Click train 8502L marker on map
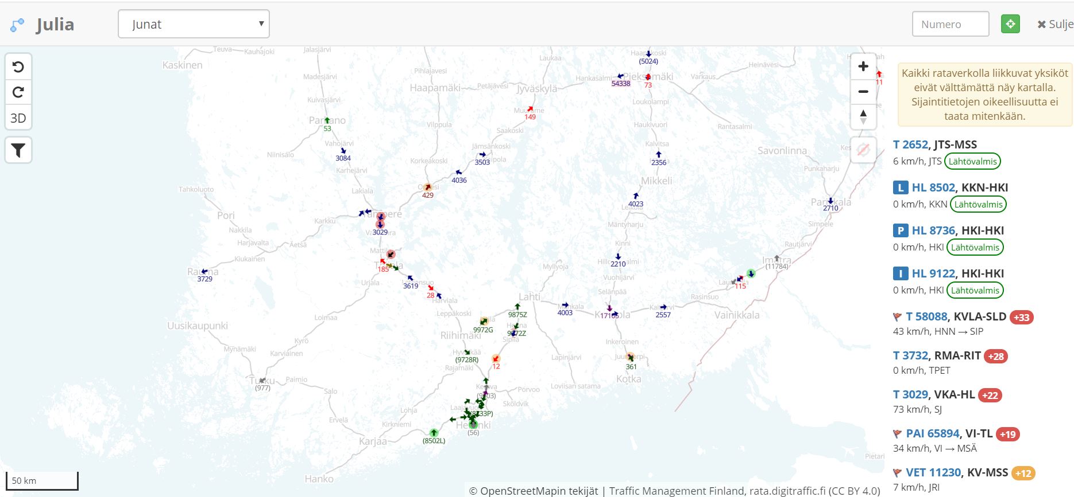This screenshot has height=497, width=1074. [x=434, y=433]
